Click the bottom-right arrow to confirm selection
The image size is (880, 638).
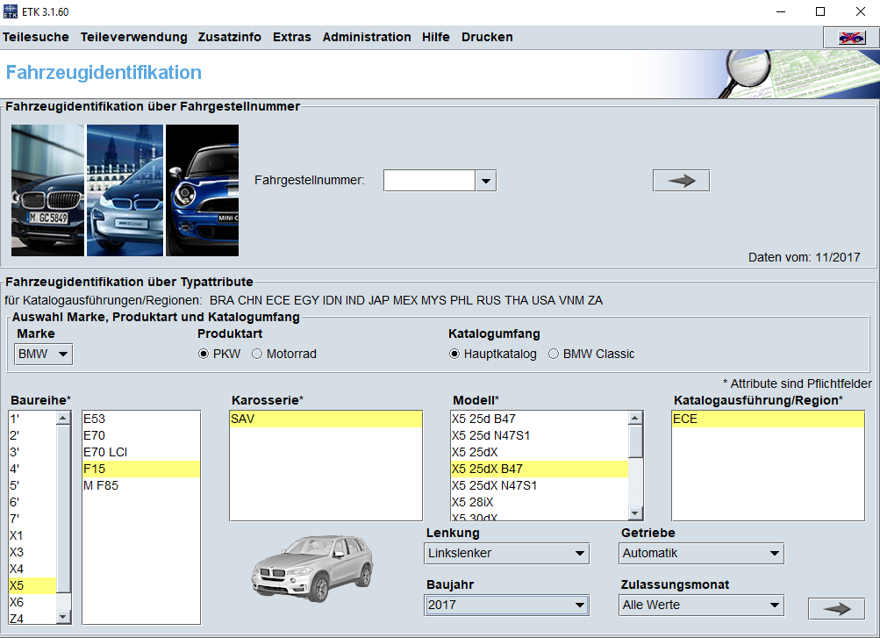(834, 607)
